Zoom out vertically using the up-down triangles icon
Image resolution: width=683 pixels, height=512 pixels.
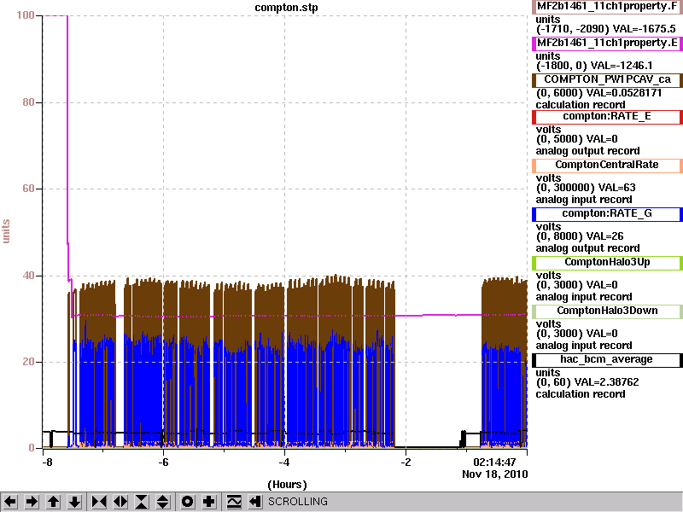tap(163, 502)
